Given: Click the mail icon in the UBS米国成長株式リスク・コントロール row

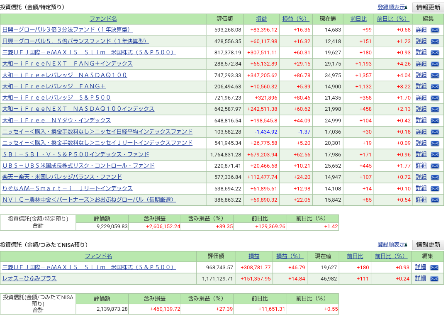Looking at the screenshot, I should tap(435, 166).
